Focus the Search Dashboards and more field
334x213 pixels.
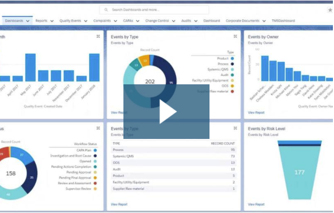click(154, 10)
